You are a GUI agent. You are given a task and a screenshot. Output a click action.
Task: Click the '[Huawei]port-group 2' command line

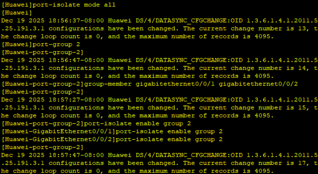pyautogui.click(x=41, y=44)
